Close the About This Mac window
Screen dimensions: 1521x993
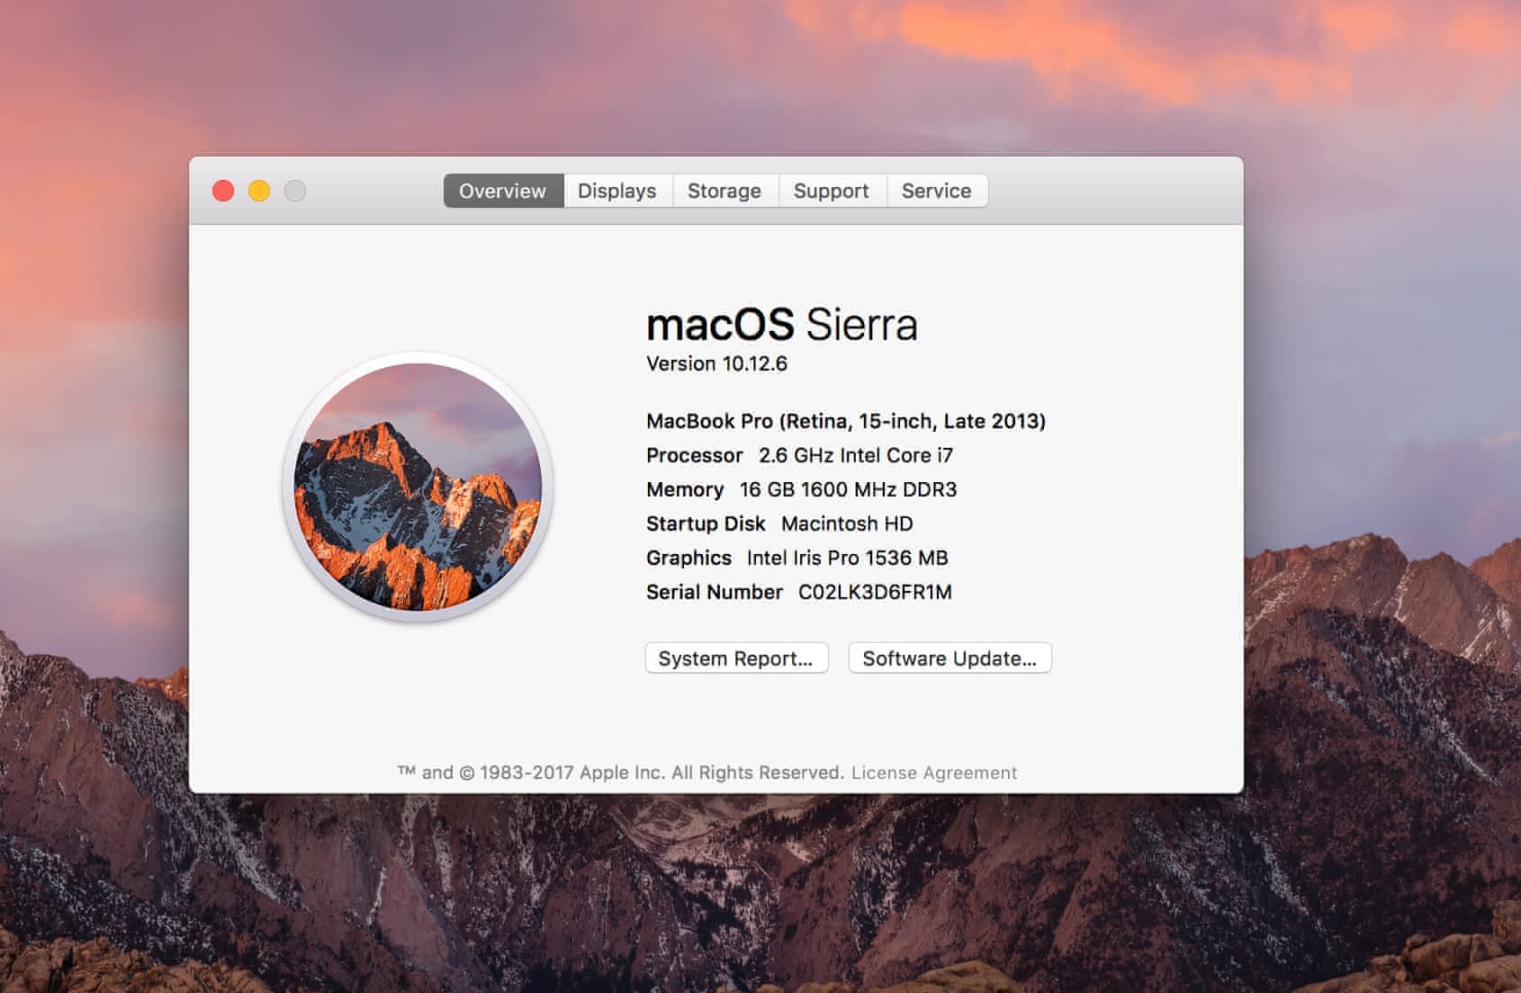coord(223,191)
